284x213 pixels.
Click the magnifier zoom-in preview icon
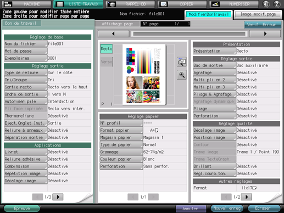tap(182, 75)
